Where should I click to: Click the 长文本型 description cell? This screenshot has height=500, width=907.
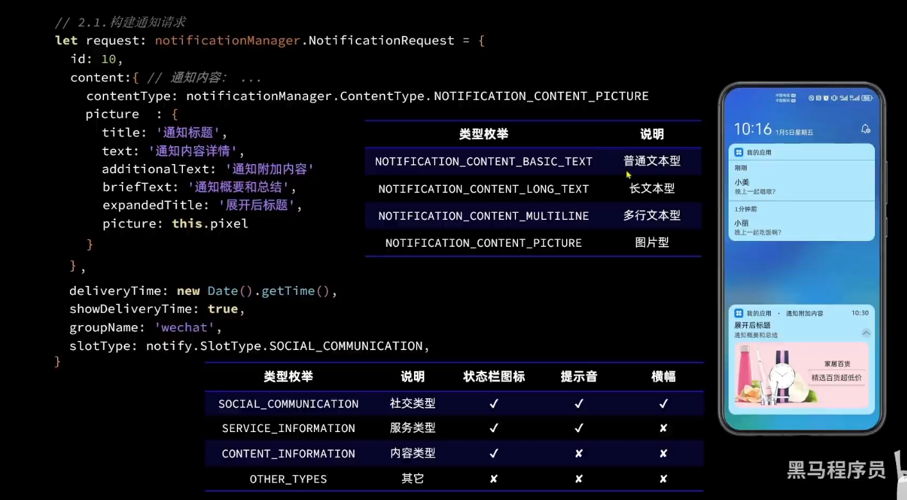pos(652,188)
